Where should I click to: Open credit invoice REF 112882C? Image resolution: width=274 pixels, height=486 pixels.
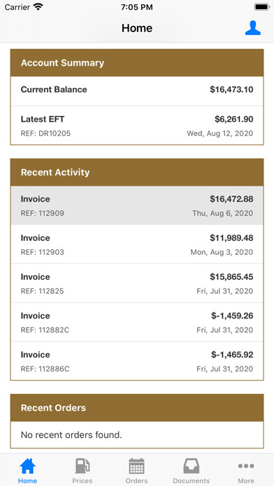pos(137,322)
